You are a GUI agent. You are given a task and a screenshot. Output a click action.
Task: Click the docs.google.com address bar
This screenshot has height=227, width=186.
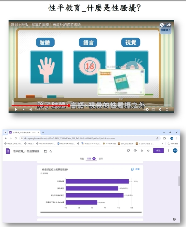point(70,138)
